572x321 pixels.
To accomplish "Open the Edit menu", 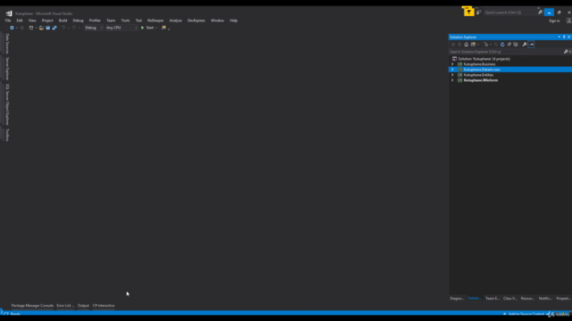I will point(20,21).
